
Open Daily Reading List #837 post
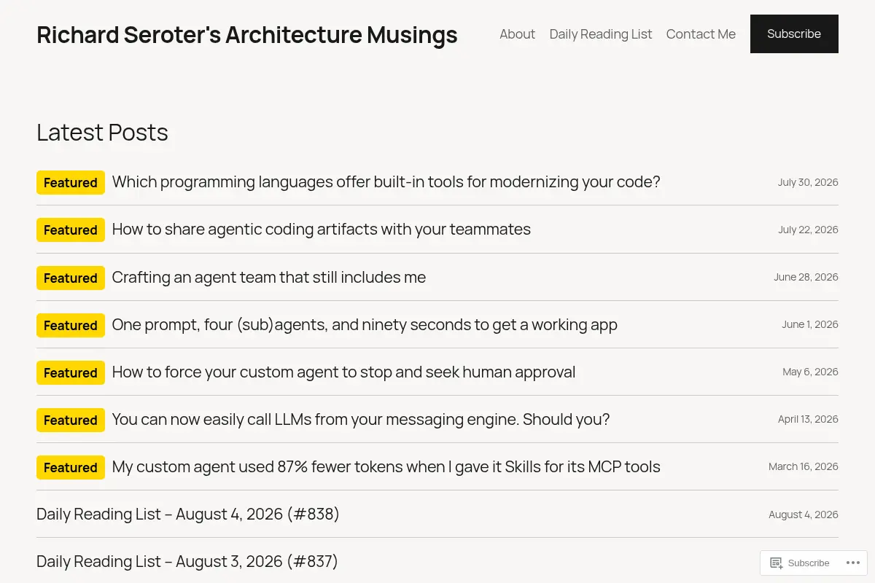[187, 561]
